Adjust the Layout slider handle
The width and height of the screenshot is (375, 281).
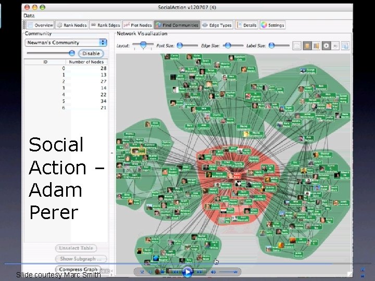point(143,45)
